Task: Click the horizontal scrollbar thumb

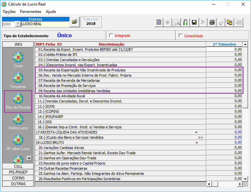Action: 215,184
